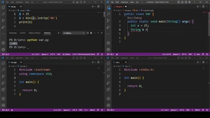Viewport: 210px width, 118px height.
Task: Open Search in the Var.java window
Action: (108, 14)
